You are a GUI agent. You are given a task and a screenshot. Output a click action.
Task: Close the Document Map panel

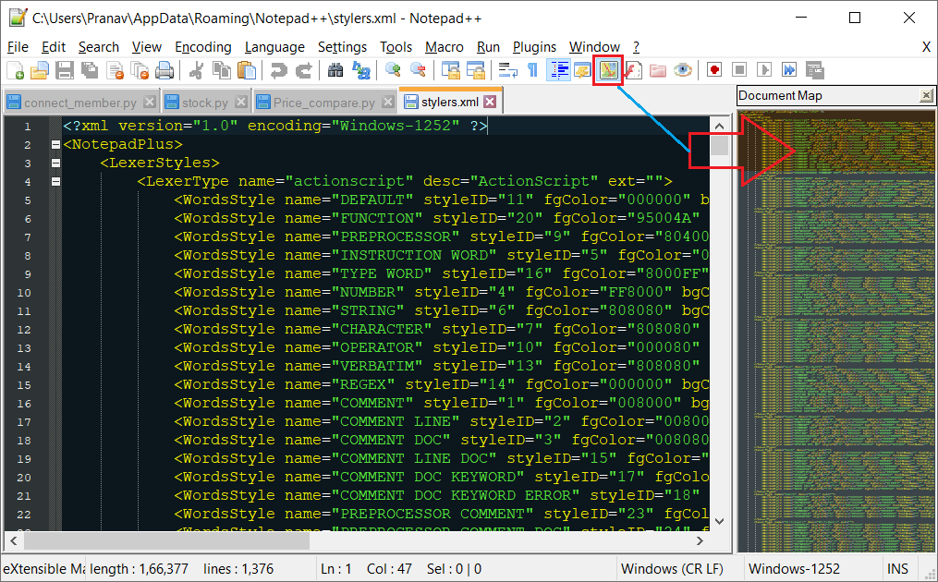(x=926, y=95)
